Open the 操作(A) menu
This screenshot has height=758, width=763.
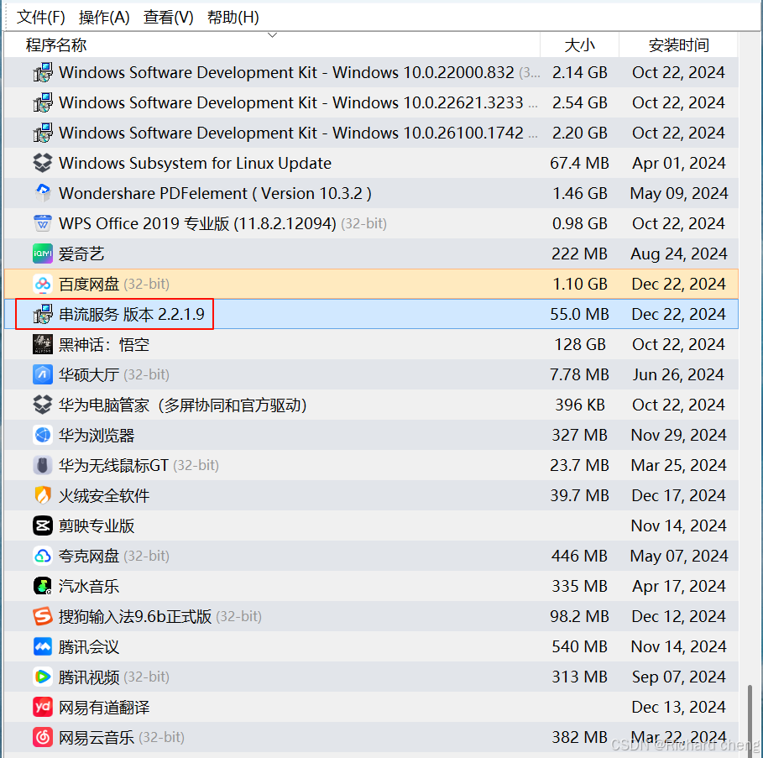point(104,18)
